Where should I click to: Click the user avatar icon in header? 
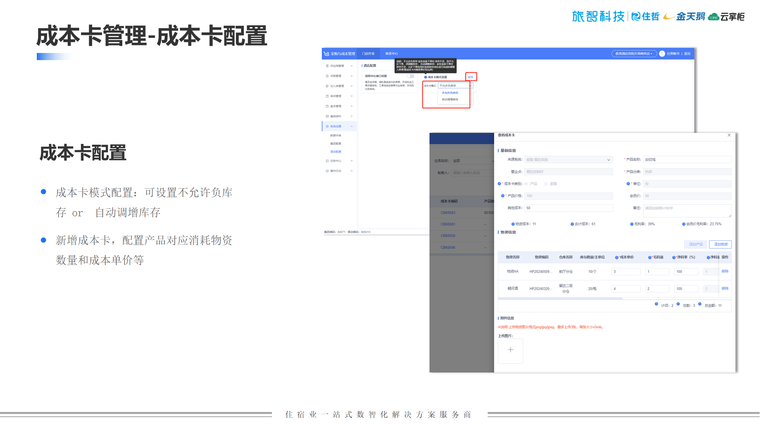[x=662, y=54]
